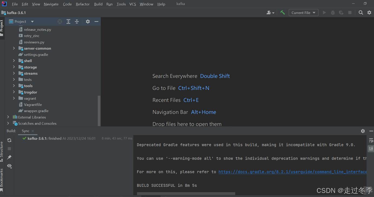Open the Navigate menu
The image size is (374, 197).
51,4
